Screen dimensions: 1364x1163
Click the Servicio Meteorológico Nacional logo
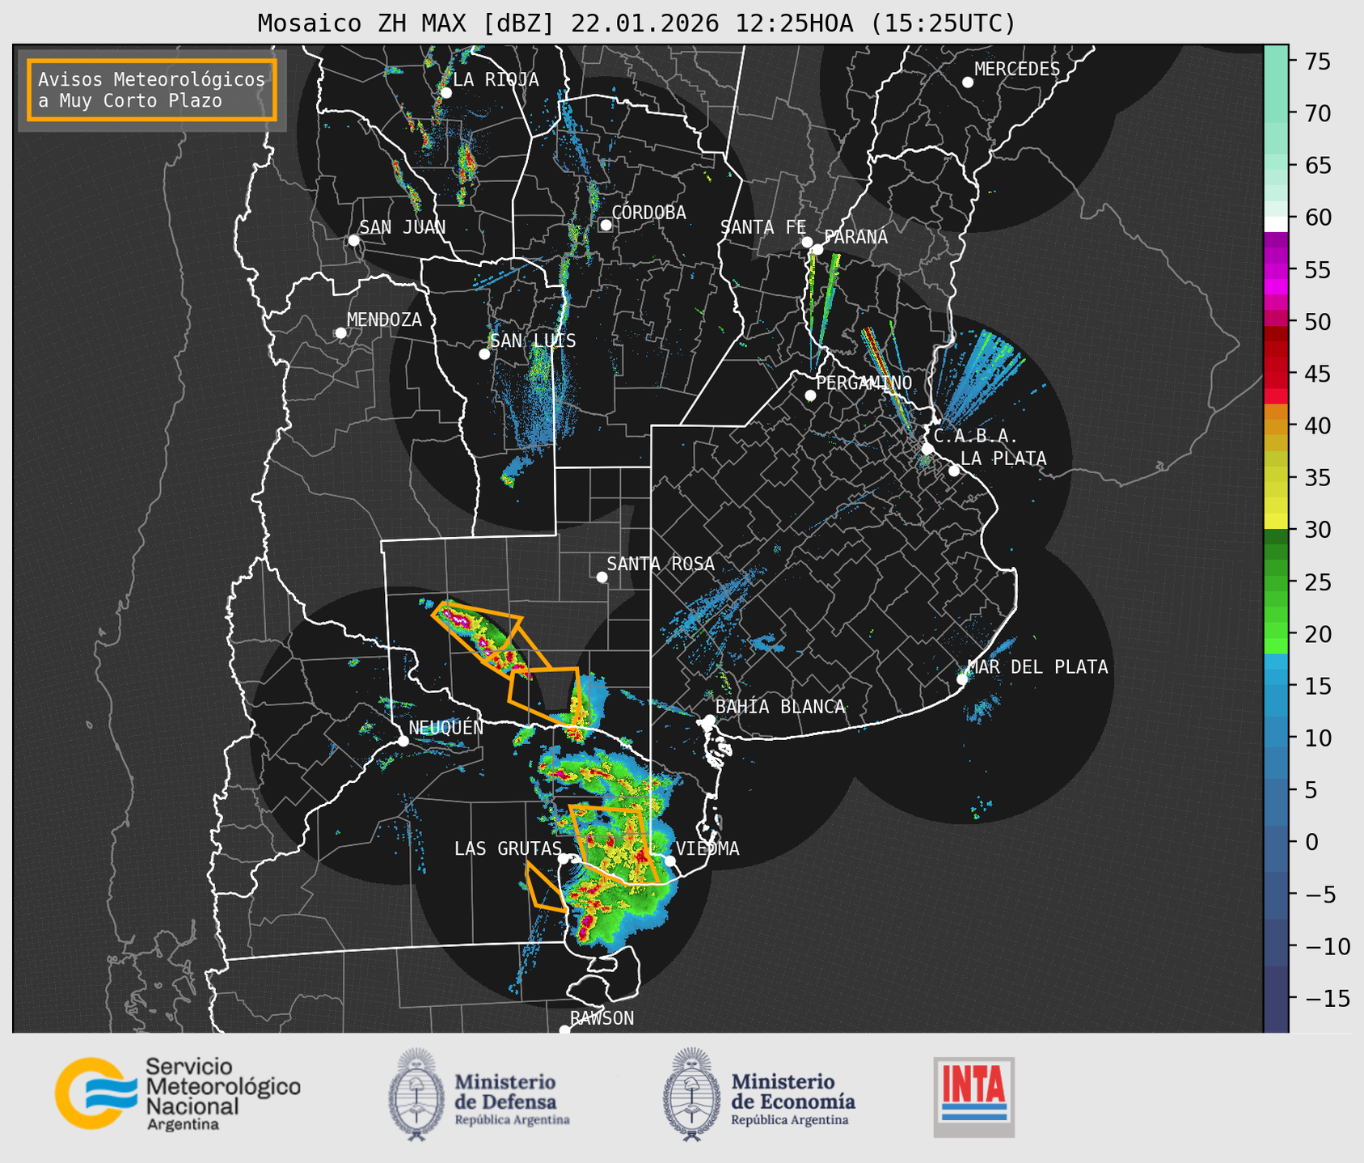(177, 1093)
